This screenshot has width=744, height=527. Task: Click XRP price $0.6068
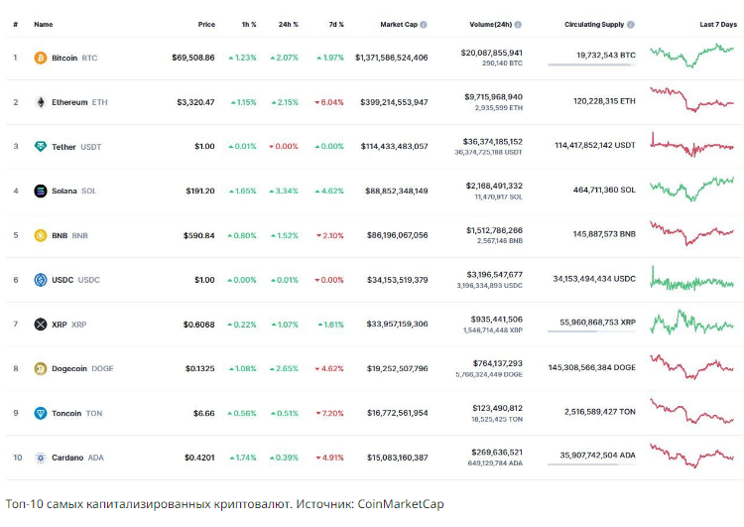point(198,325)
